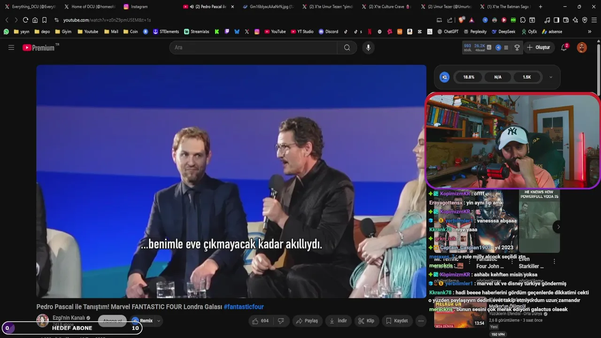
Task: Click the vidIQ 18.8% stat pill
Action: [469, 77]
